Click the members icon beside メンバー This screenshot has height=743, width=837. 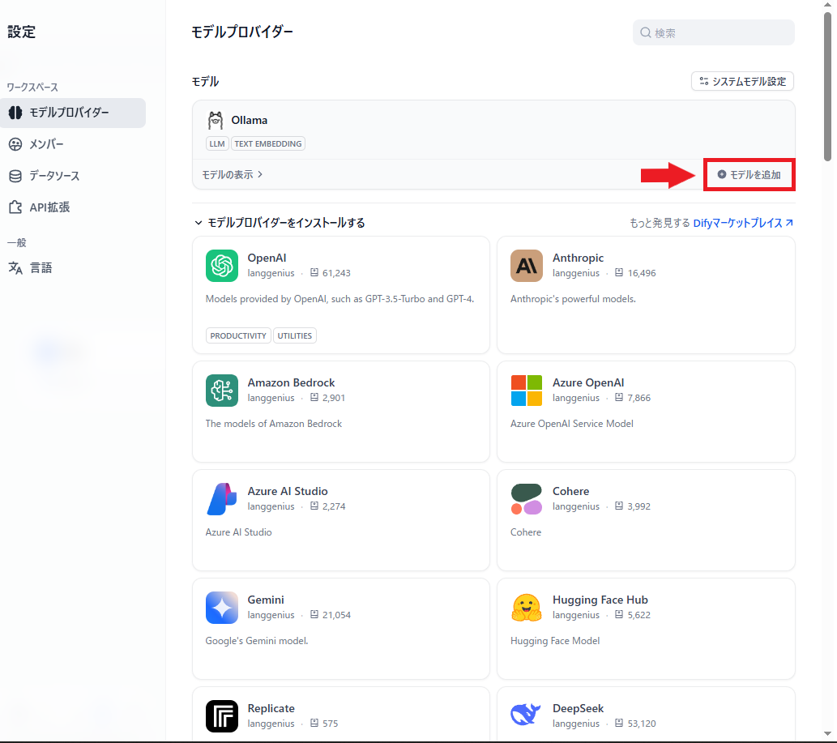pos(15,144)
